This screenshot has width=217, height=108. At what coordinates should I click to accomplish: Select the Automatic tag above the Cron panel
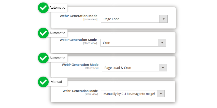(x=57, y=33)
